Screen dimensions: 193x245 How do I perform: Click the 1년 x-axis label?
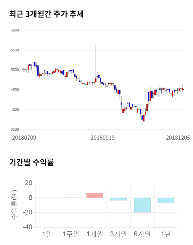point(166,234)
